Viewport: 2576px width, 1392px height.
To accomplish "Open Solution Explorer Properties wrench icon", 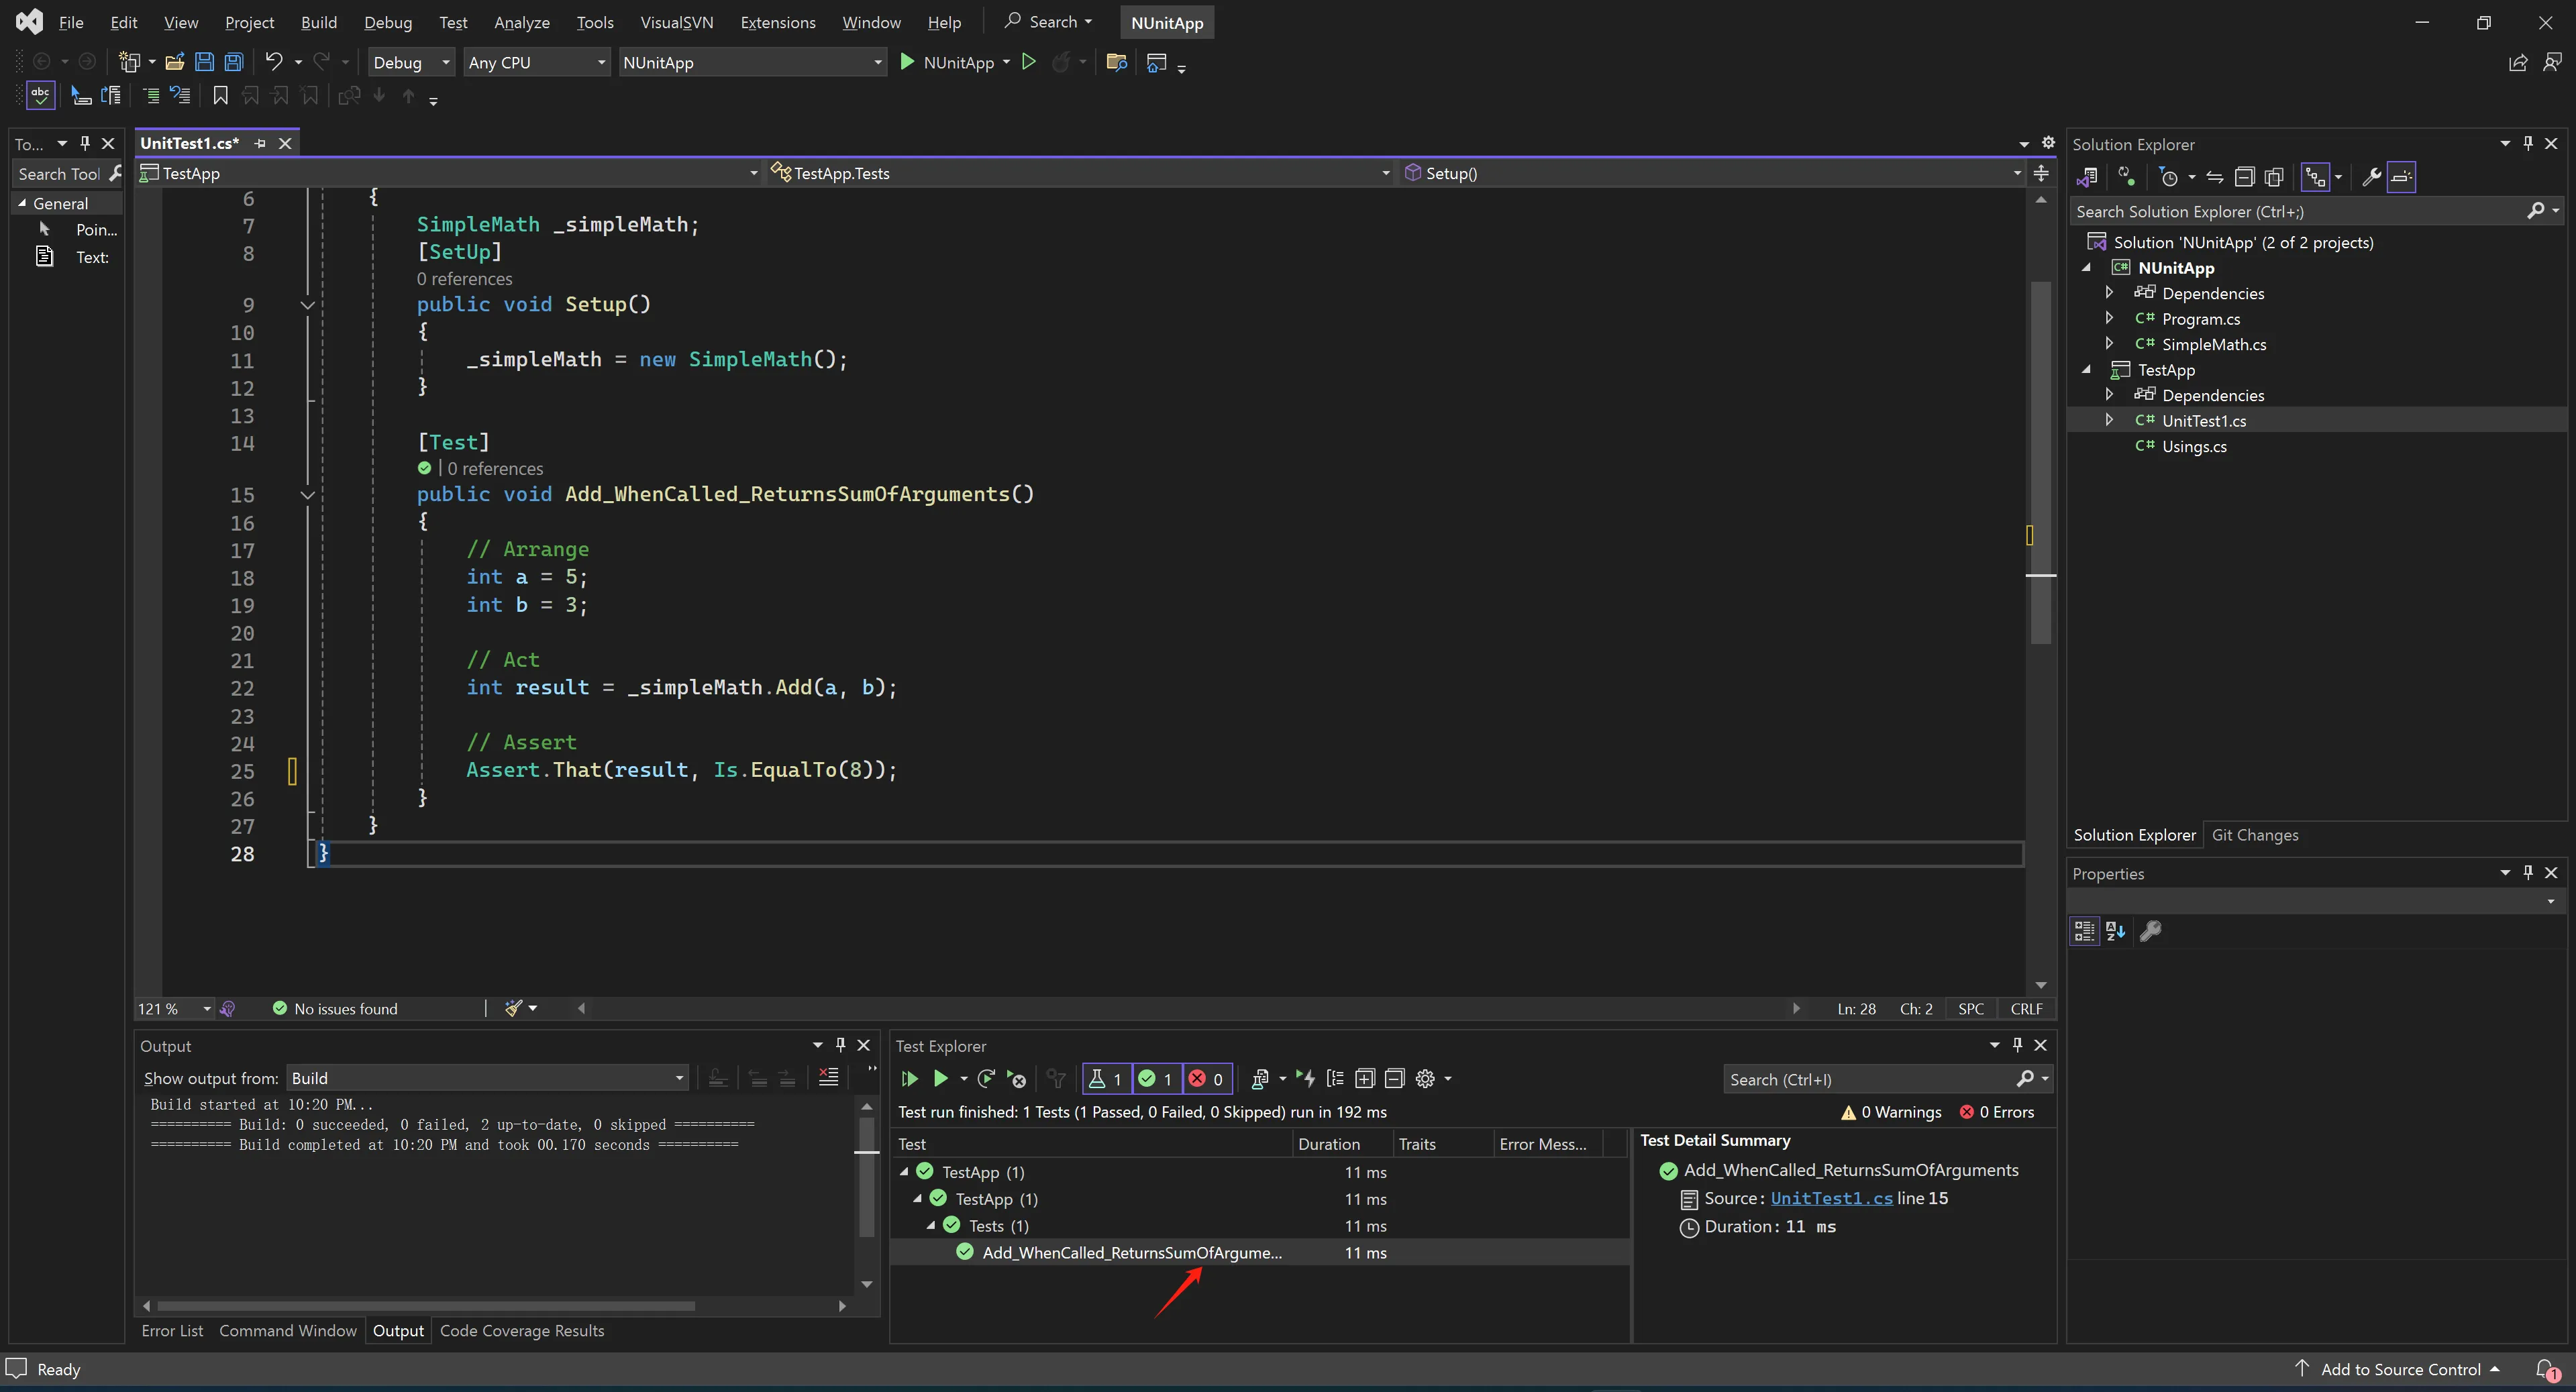I will point(2371,178).
